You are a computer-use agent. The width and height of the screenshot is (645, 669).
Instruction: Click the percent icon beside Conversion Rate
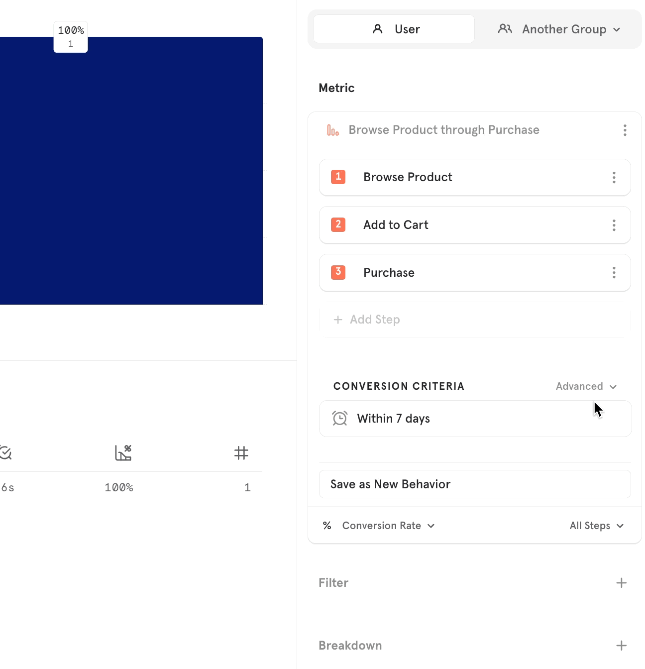327,526
